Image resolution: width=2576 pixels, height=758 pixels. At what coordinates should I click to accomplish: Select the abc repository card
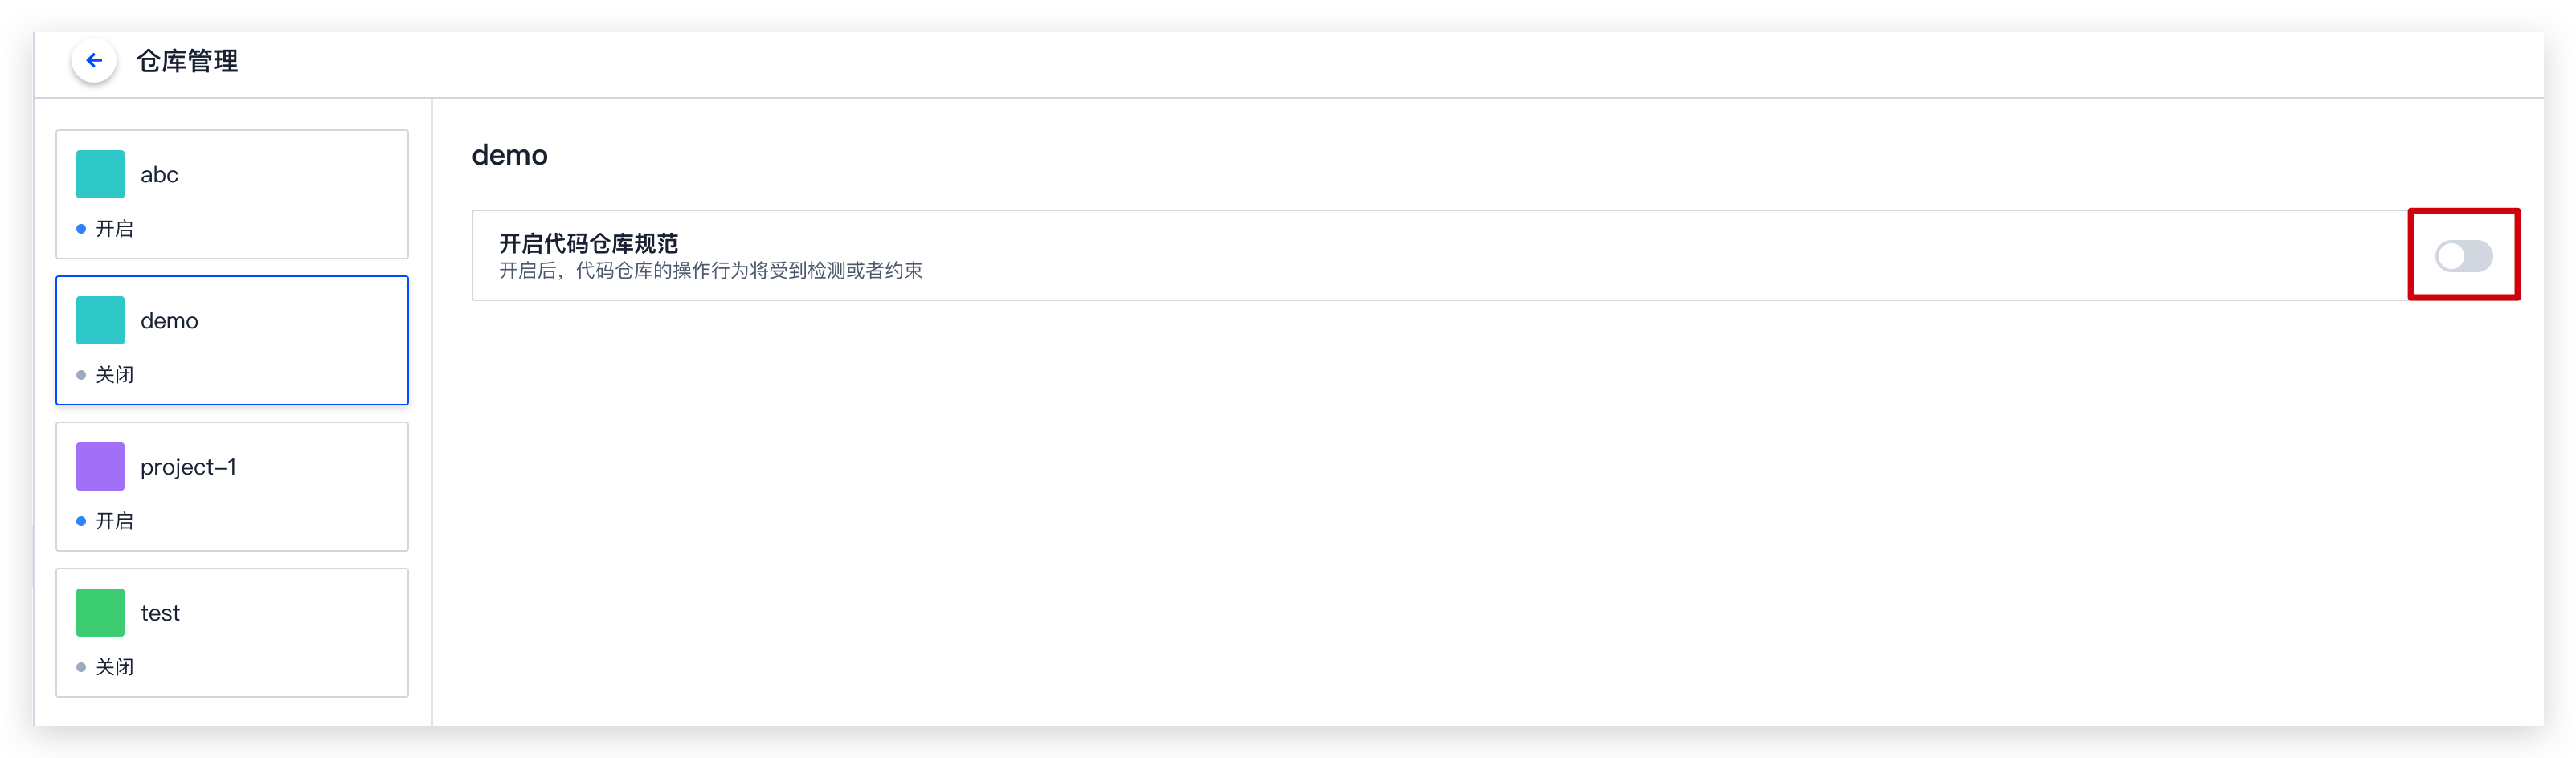pos(232,194)
